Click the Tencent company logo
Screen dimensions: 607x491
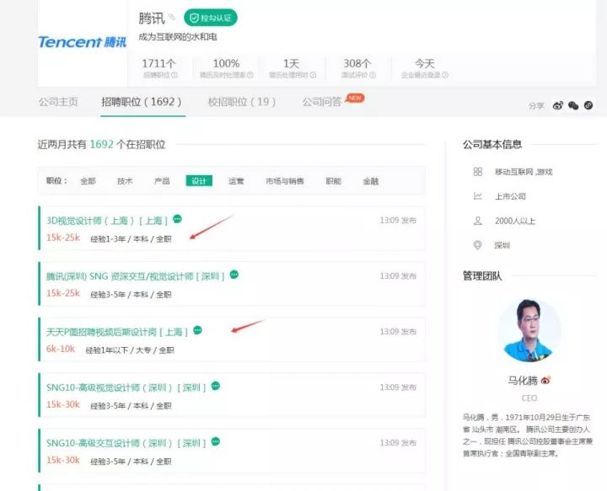82,42
